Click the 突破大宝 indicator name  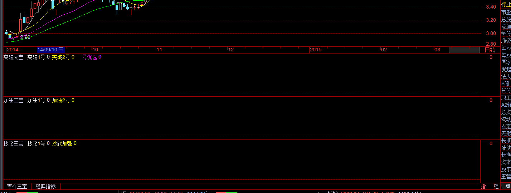pyautogui.click(x=13, y=57)
